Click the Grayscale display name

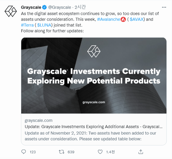[31, 7]
